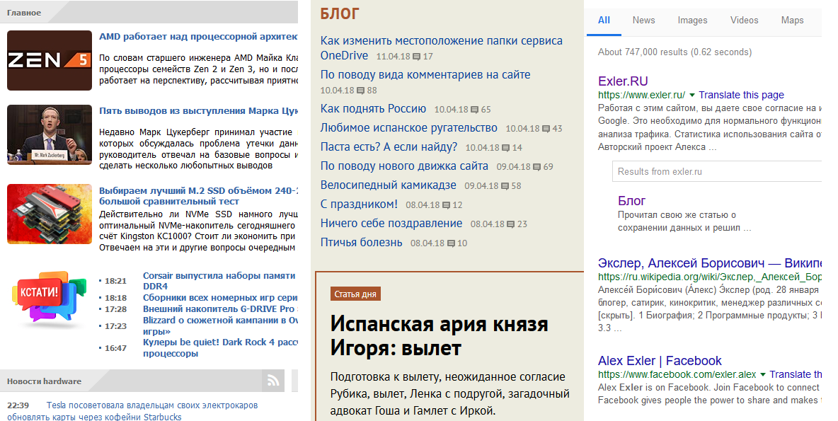
Task: Click comment icon next to 'С праздником!'
Action: [447, 205]
